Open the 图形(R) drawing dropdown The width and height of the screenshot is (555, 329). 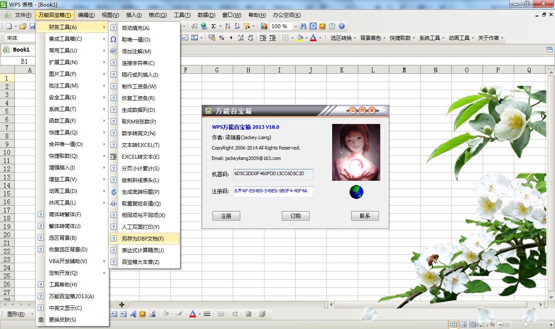point(20,314)
